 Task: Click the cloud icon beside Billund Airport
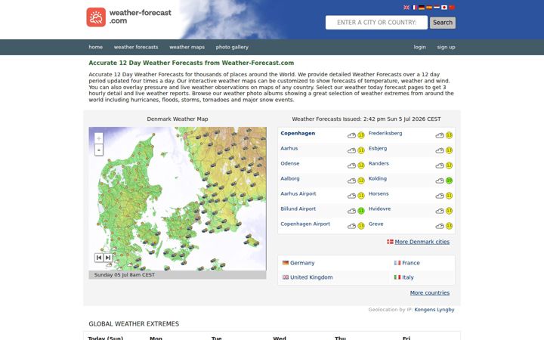click(x=352, y=211)
